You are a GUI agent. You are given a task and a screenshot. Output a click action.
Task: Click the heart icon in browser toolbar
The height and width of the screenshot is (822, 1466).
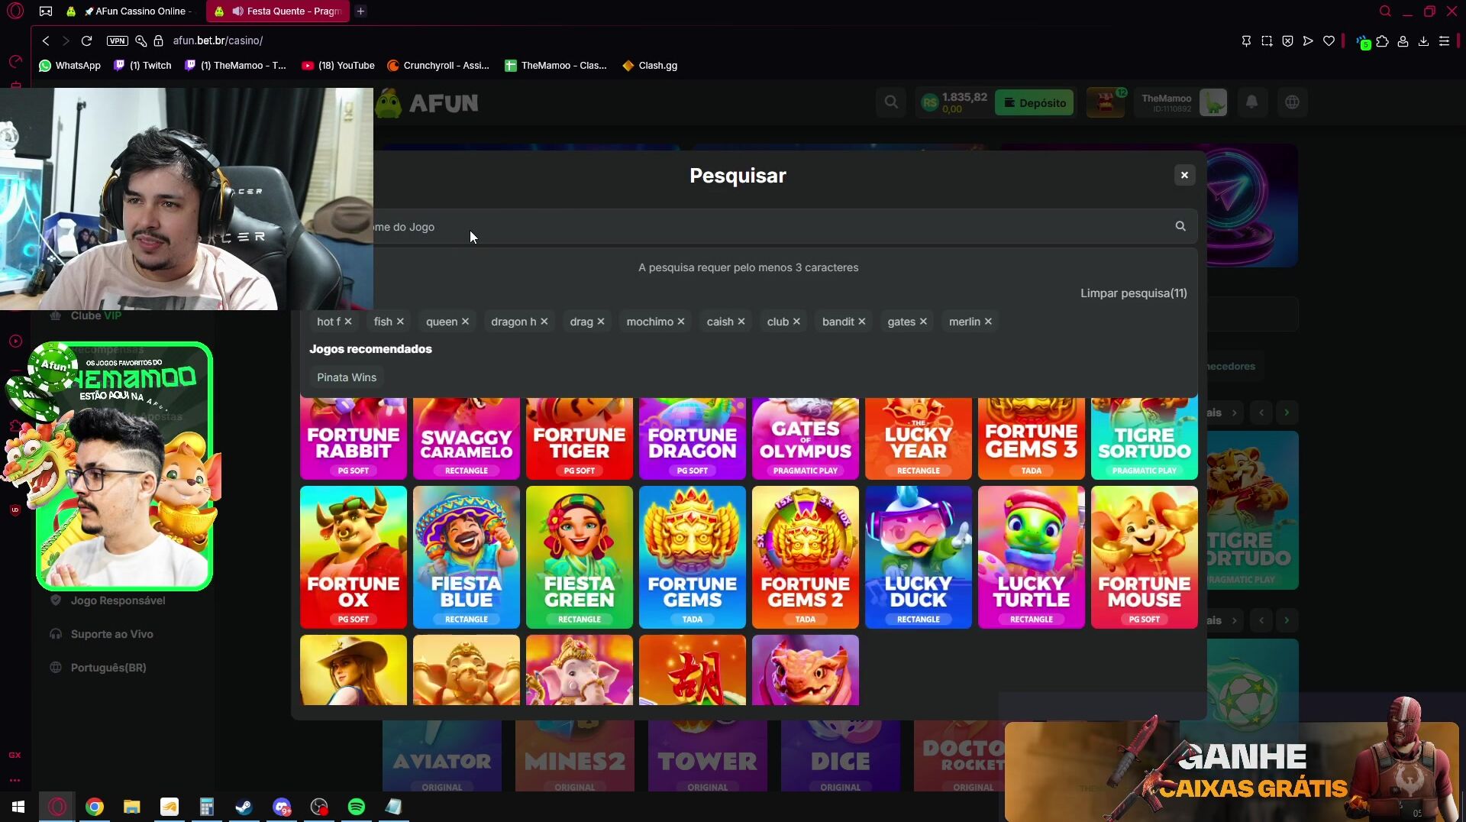point(1329,41)
